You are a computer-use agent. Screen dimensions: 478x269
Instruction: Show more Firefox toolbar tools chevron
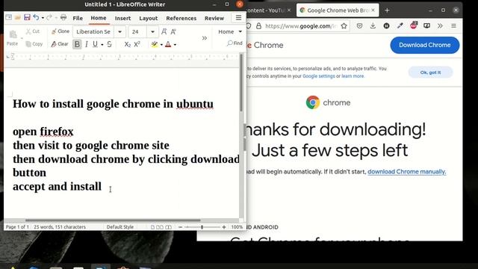coord(440,26)
